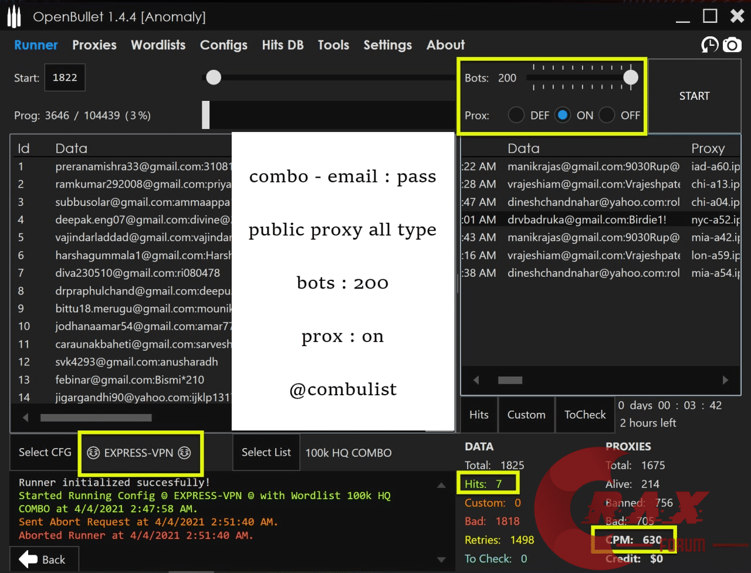Click the Select List button

pyautogui.click(x=266, y=452)
